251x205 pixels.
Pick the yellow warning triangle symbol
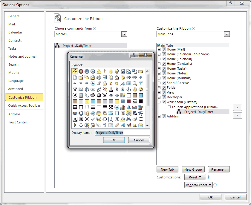tap(99, 71)
